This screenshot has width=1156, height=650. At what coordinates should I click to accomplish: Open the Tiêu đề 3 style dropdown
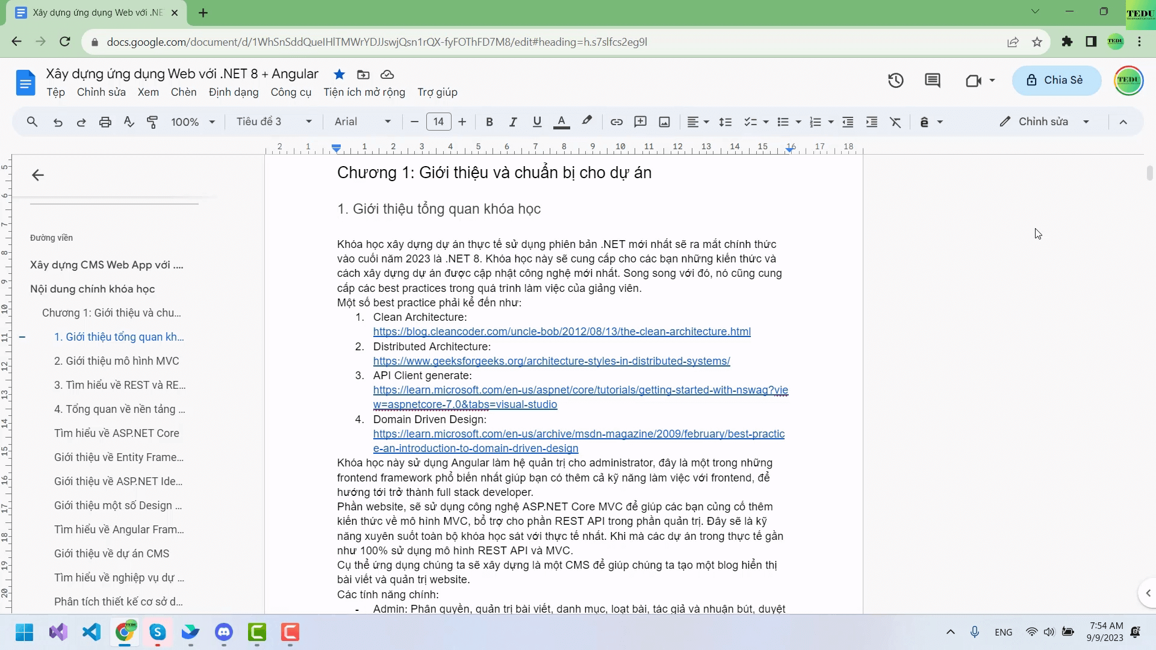[274, 122]
